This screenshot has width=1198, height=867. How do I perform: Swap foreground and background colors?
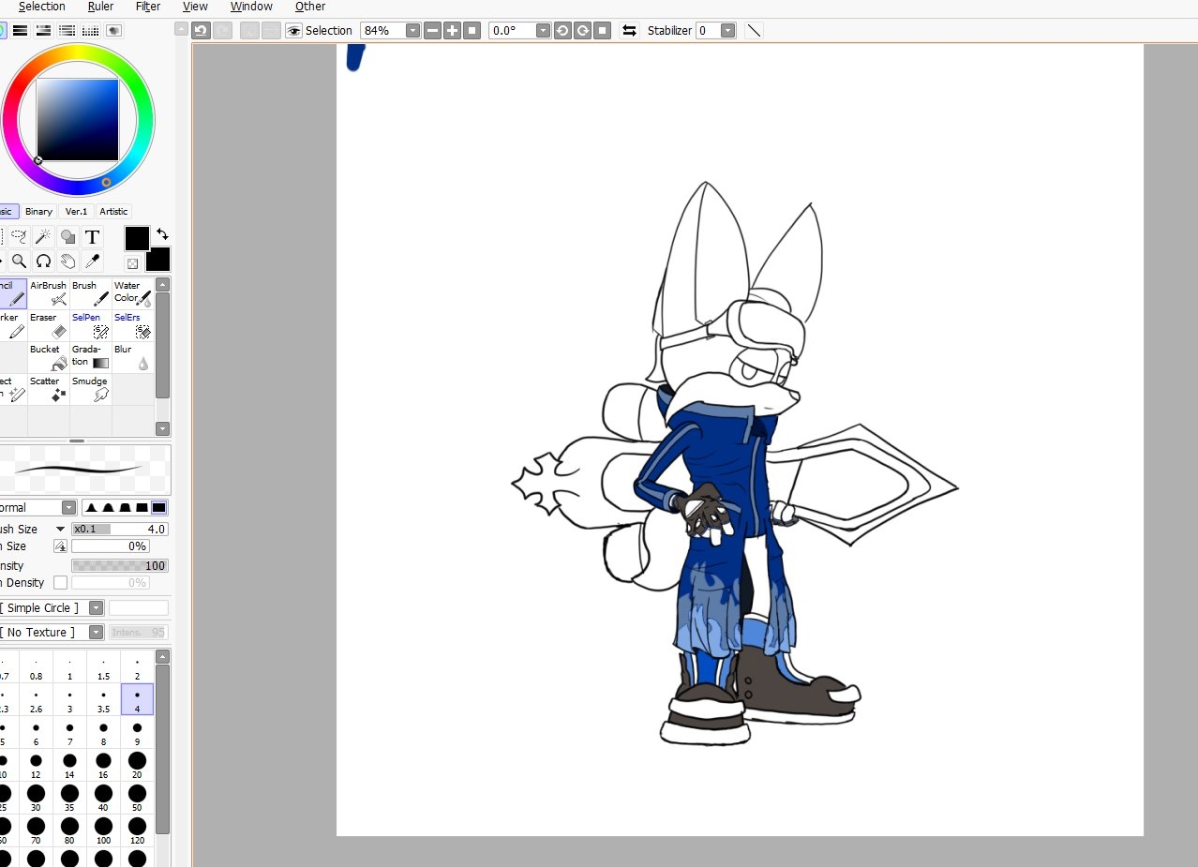pos(162,233)
